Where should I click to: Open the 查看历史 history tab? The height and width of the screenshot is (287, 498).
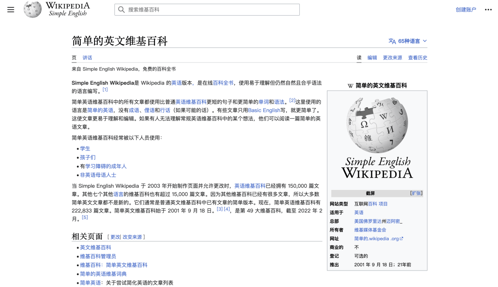[418, 57]
